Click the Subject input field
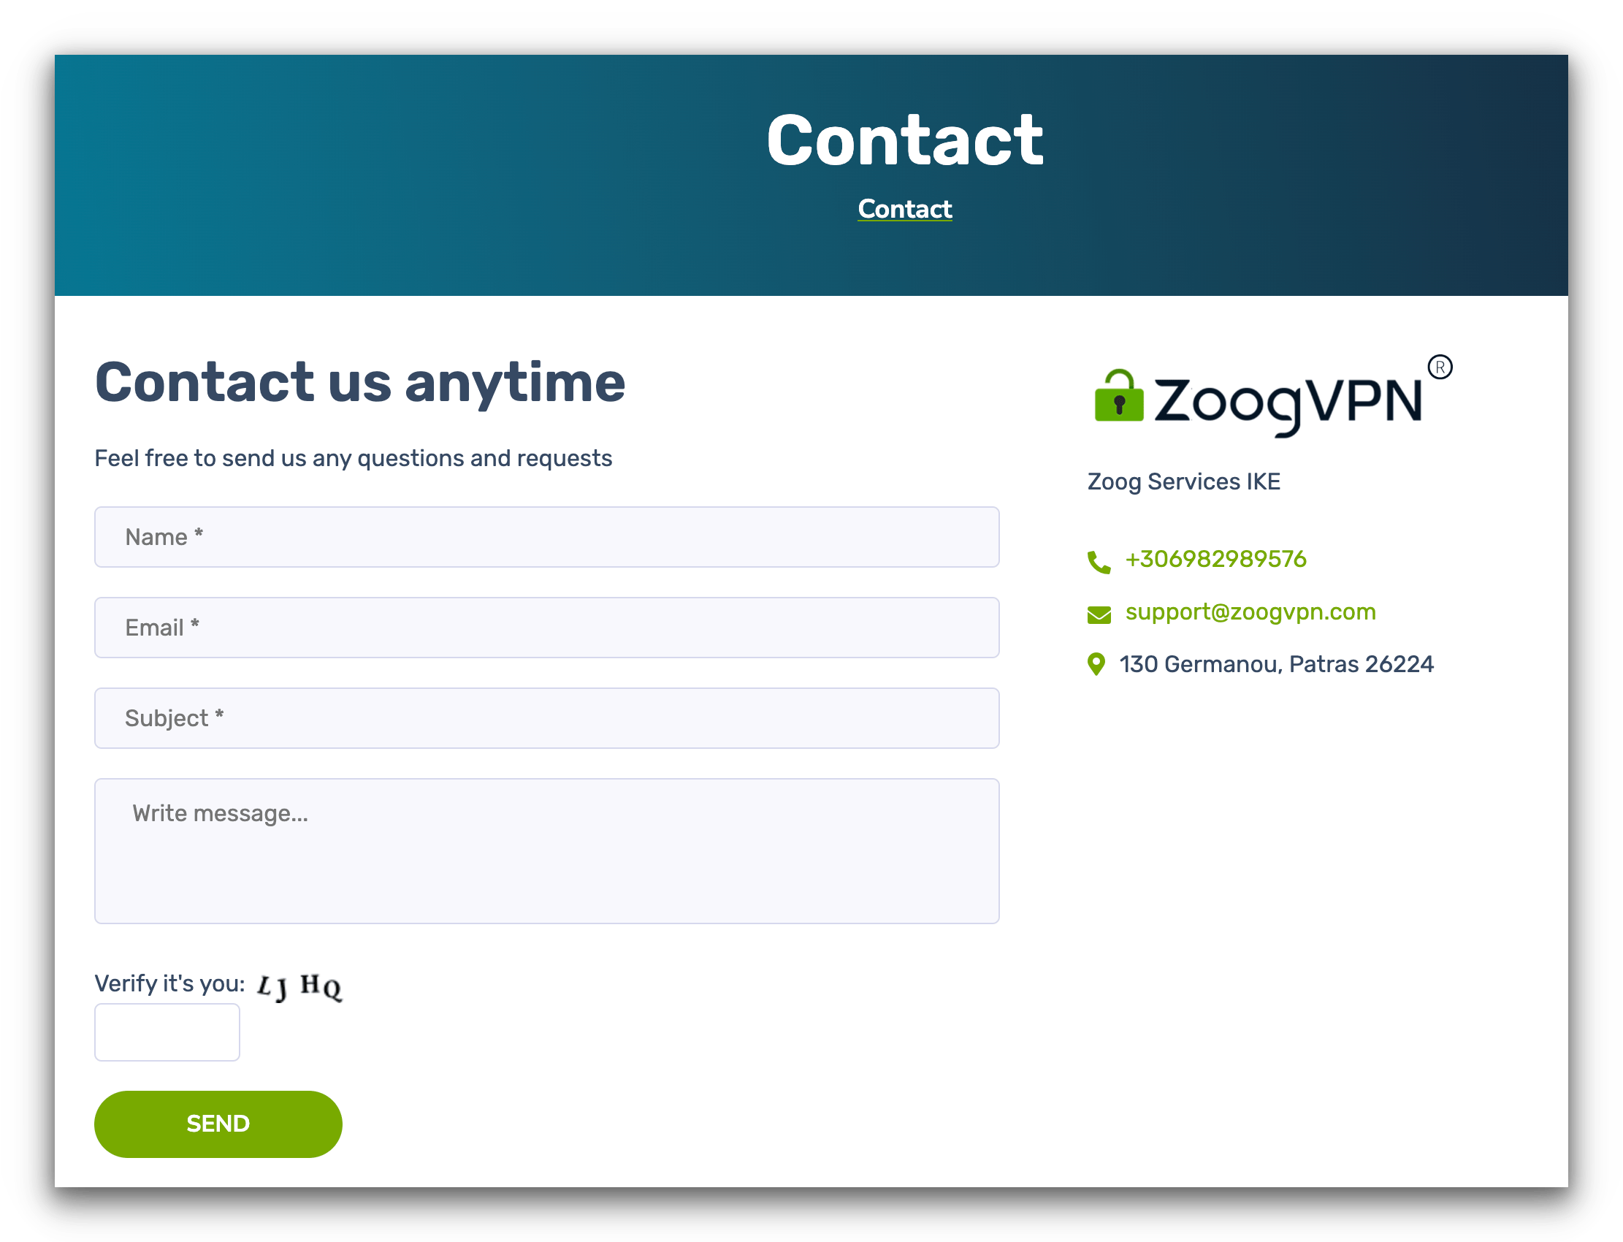Screen dimensions: 1623x1242 click(x=548, y=717)
